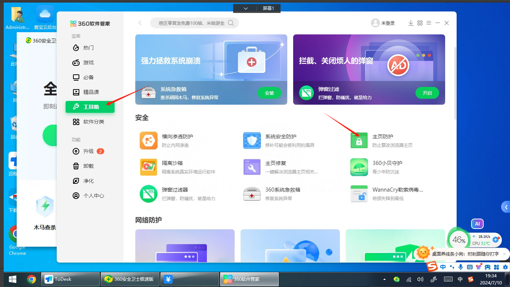
Task: Click the 未登录 user avatar
Action: pyautogui.click(x=375, y=23)
